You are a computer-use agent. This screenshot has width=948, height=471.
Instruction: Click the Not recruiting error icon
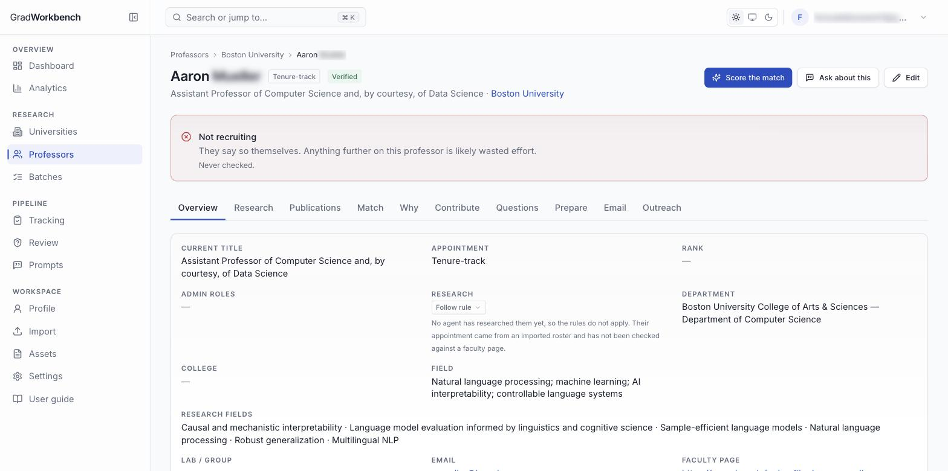click(186, 137)
